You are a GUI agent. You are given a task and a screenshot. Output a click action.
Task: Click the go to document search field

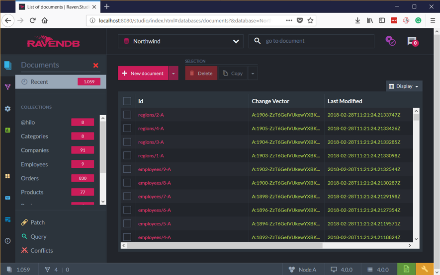(x=317, y=41)
